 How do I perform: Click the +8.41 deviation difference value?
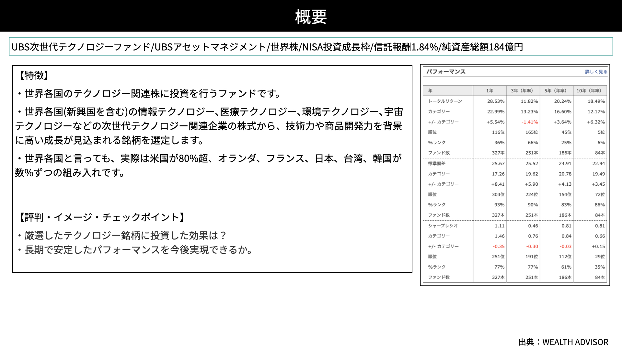pos(498,184)
